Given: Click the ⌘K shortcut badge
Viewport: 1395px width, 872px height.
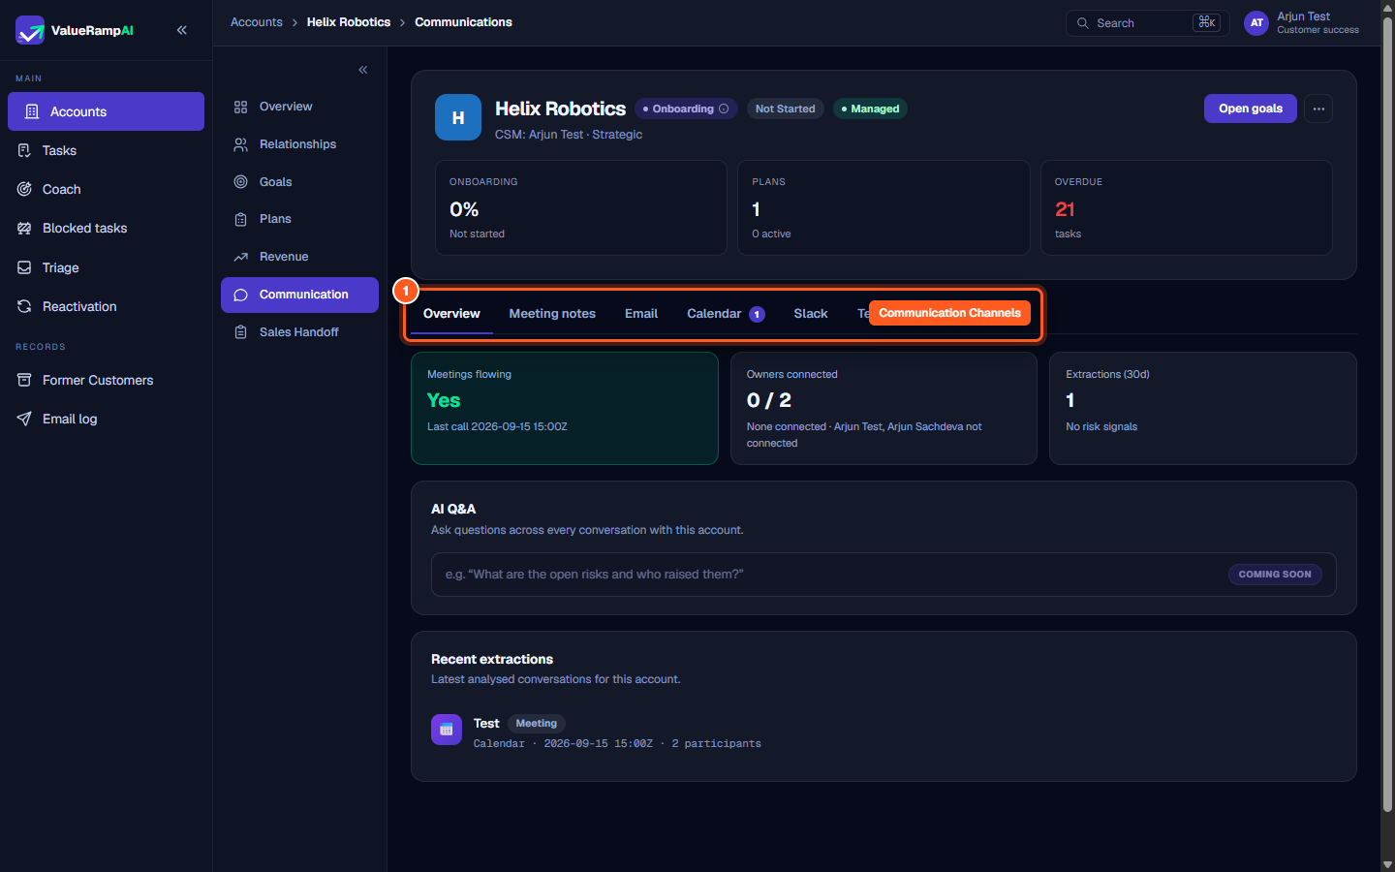Looking at the screenshot, I should click(x=1206, y=22).
